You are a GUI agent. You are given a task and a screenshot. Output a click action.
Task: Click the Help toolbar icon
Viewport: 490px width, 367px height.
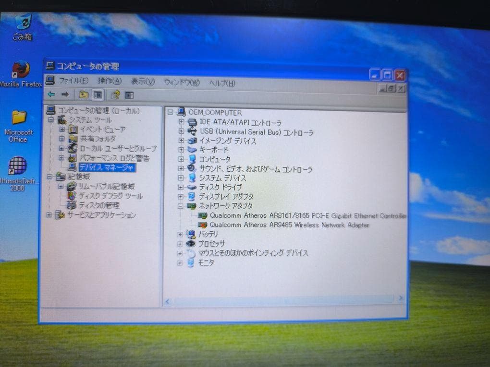(x=115, y=95)
